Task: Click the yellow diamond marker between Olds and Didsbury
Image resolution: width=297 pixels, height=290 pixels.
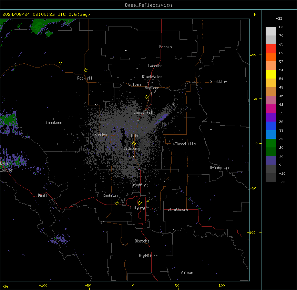Action: pos(134,144)
